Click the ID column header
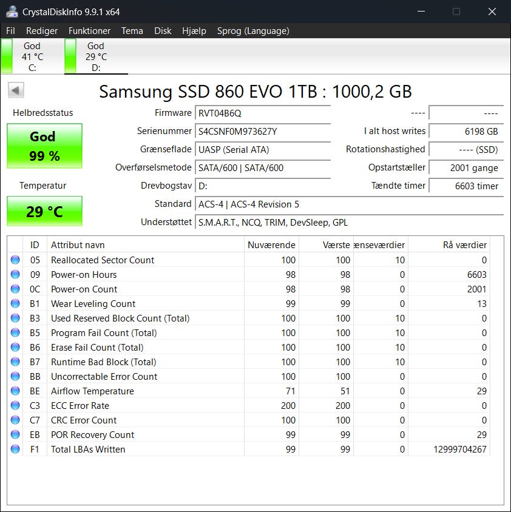 click(x=35, y=245)
